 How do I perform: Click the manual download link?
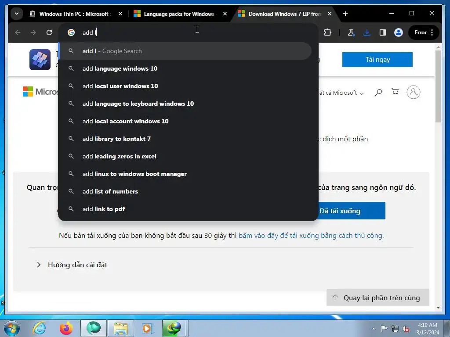310,236
